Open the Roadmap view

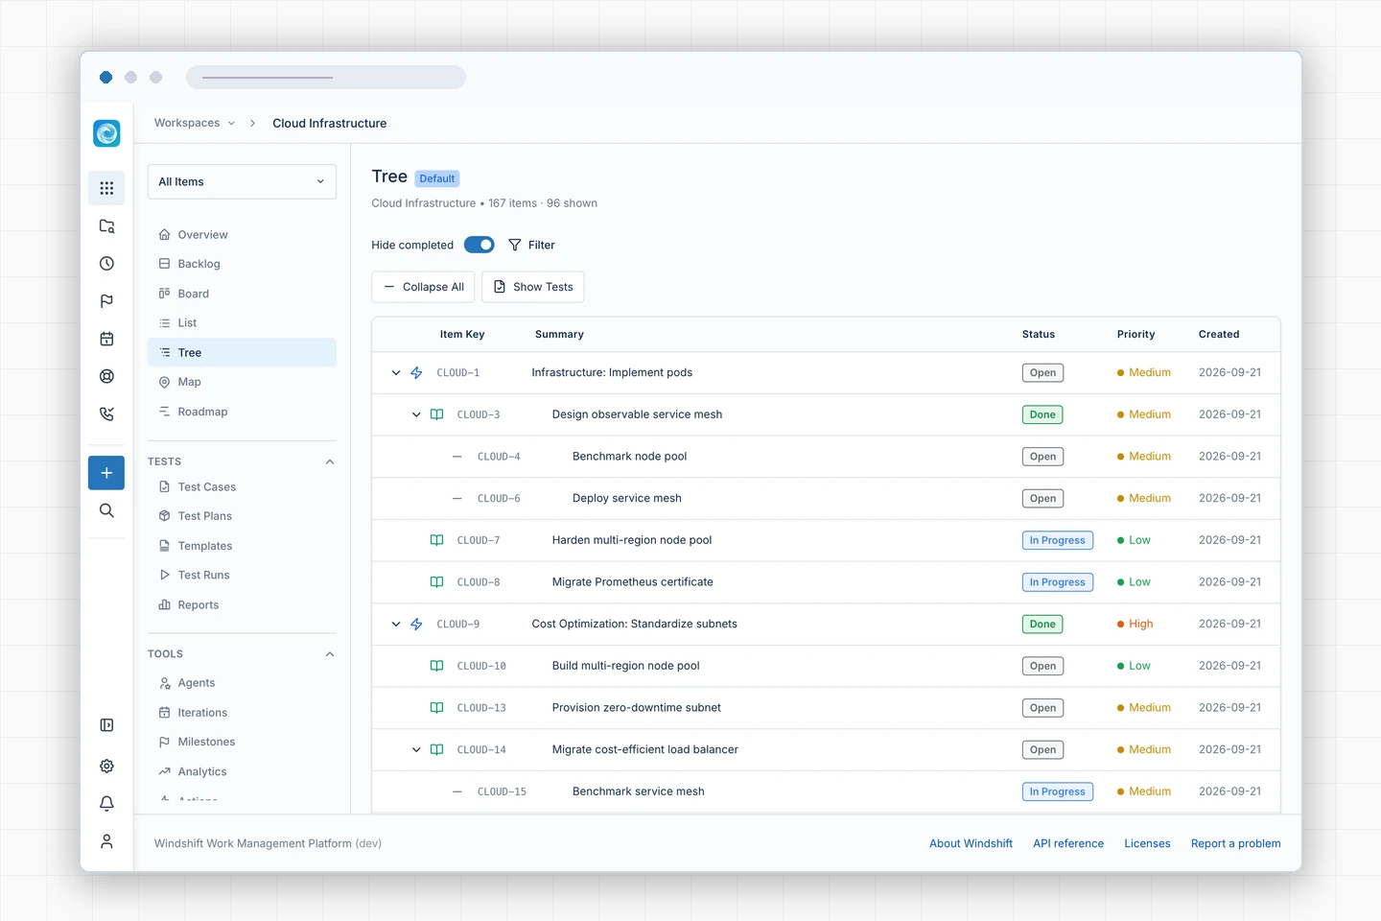coord(242,412)
